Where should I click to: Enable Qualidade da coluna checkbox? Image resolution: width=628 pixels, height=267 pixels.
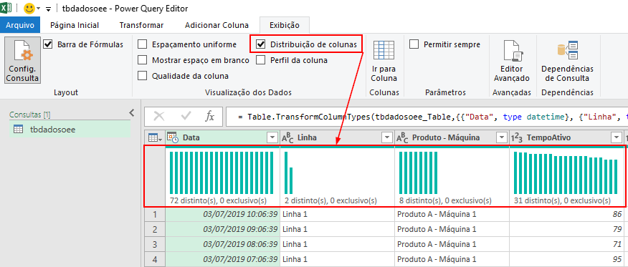[142, 76]
